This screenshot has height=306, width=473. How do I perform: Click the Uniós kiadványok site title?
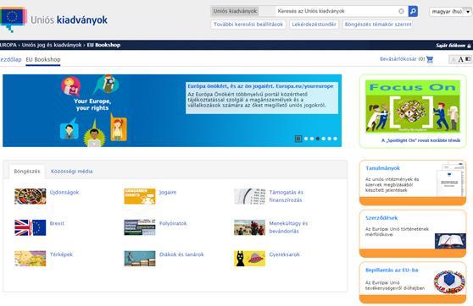(x=69, y=20)
